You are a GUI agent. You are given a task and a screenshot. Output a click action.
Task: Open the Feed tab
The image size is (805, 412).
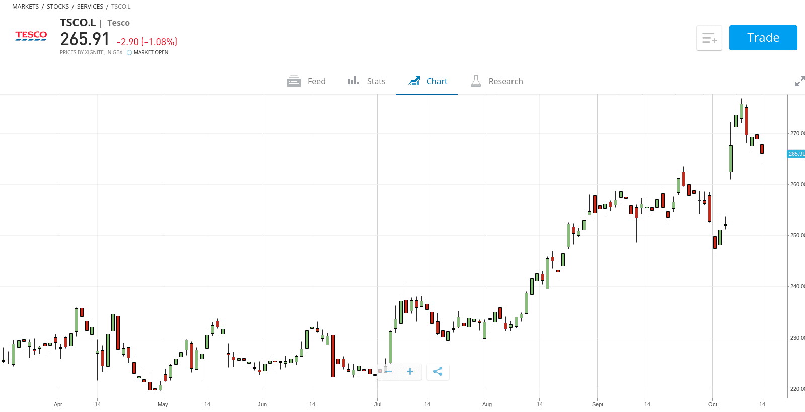[306, 81]
